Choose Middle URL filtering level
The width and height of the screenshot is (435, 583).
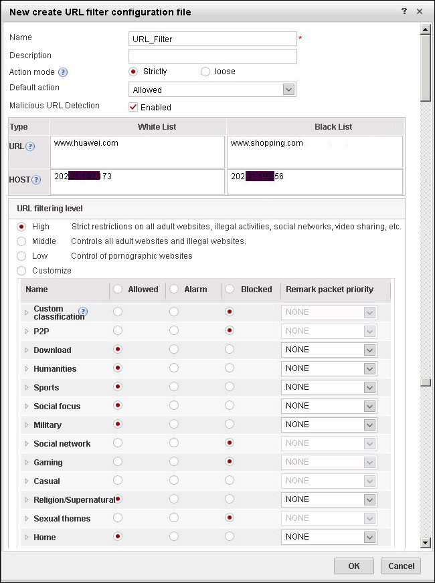21,241
